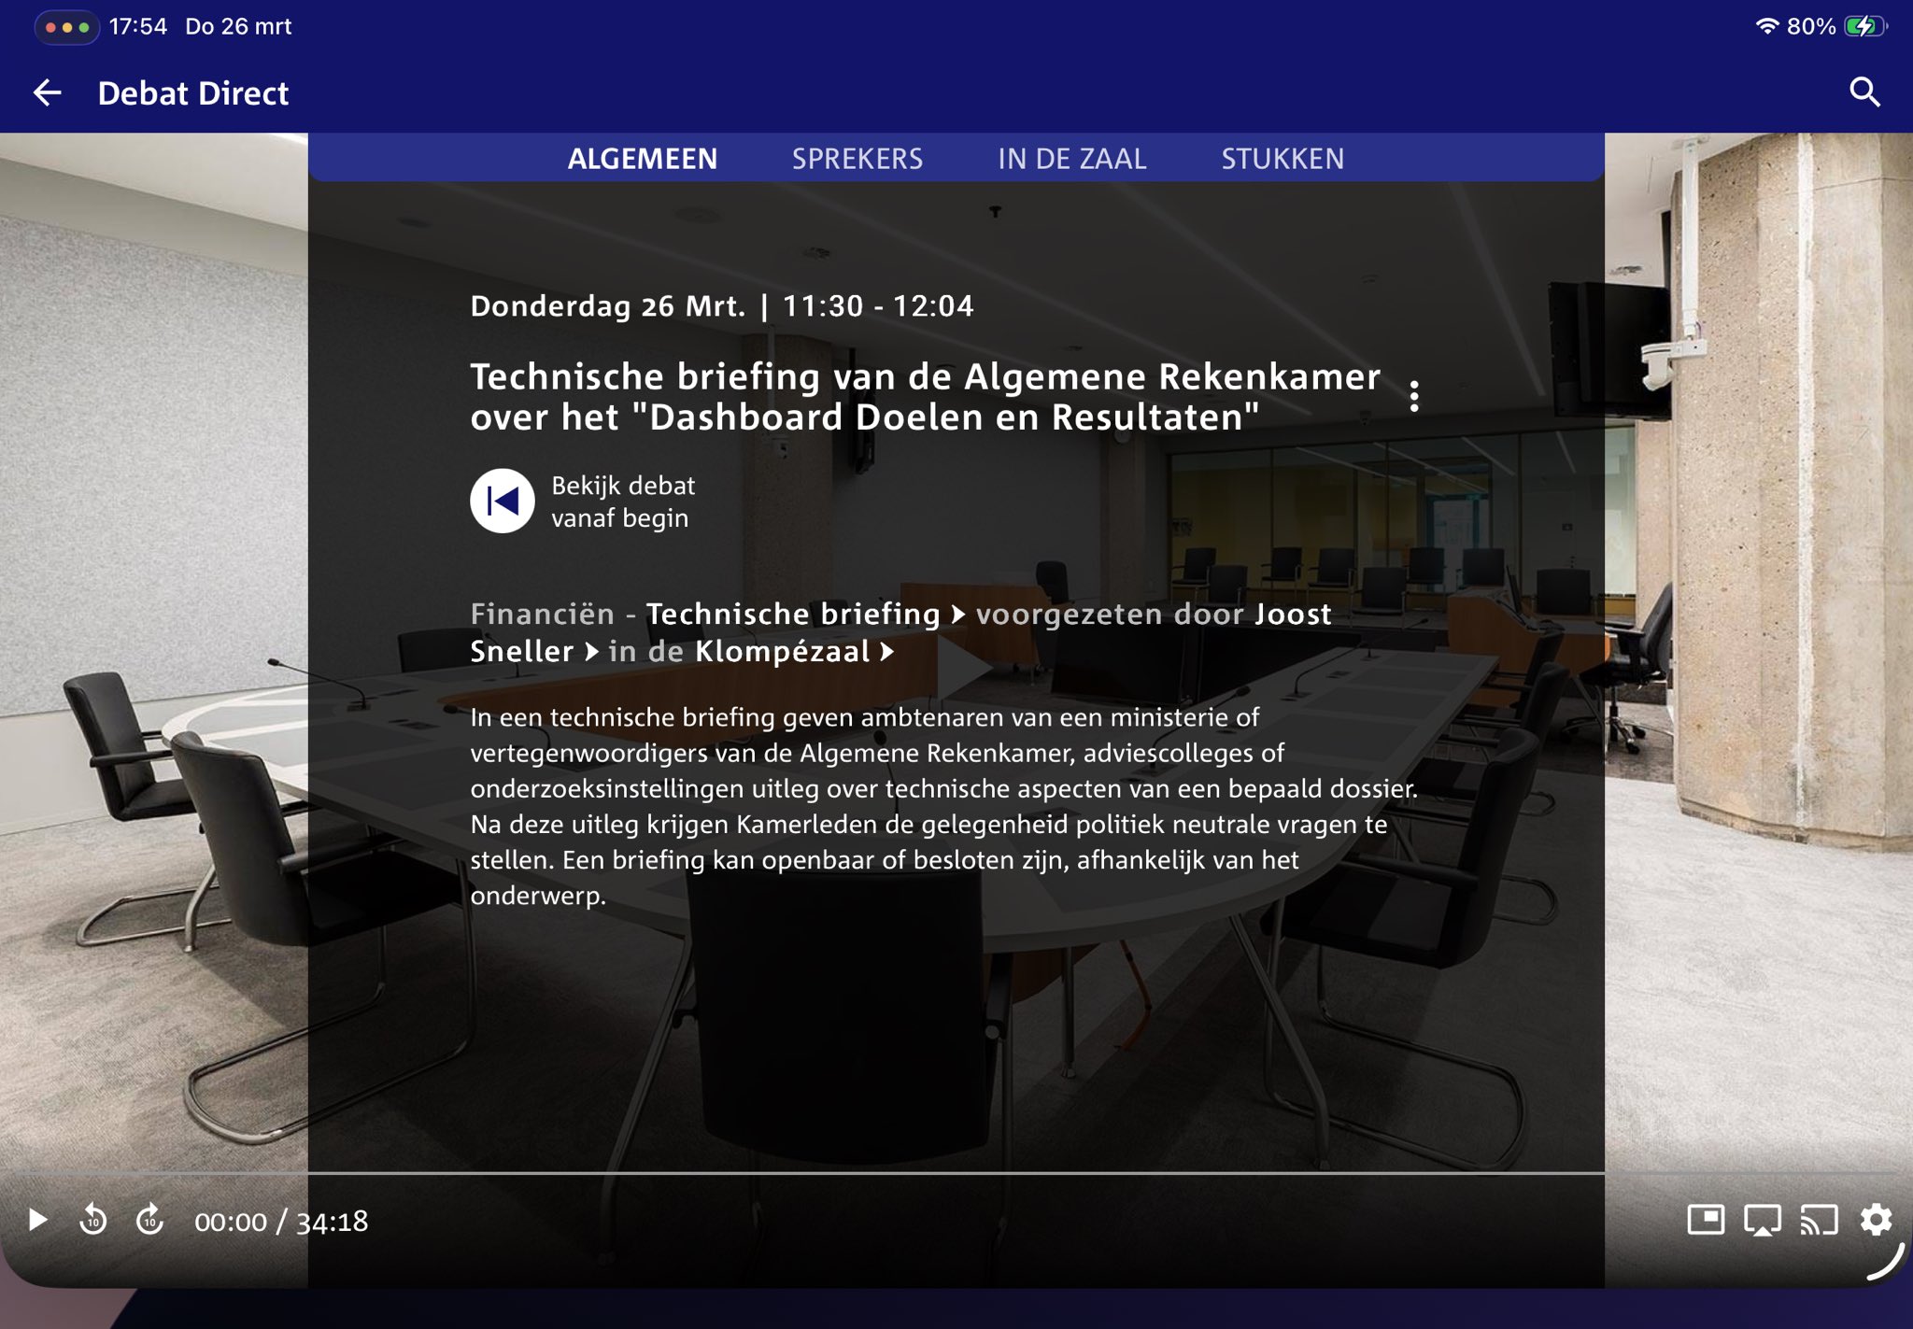Switch to the In de zaal tab
The height and width of the screenshot is (1329, 1913).
[x=1071, y=159]
